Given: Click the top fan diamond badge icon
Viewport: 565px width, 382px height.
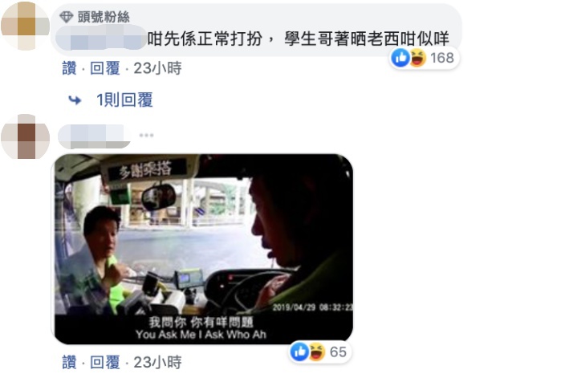Looking at the screenshot, I should pos(67,17).
